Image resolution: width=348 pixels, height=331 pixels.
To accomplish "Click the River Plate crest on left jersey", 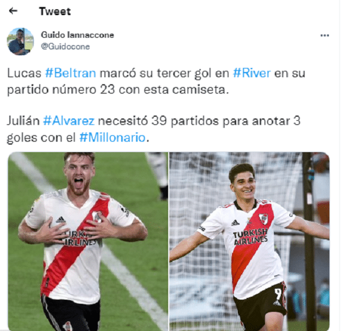I will pyautogui.click(x=97, y=217).
